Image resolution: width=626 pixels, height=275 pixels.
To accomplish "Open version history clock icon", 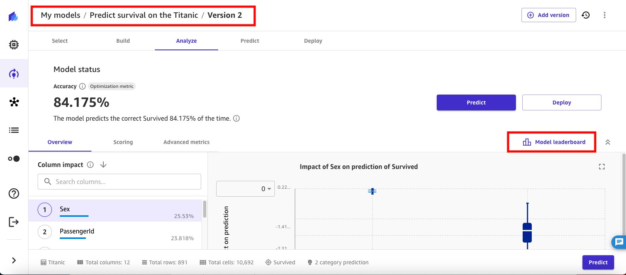I will click(586, 15).
